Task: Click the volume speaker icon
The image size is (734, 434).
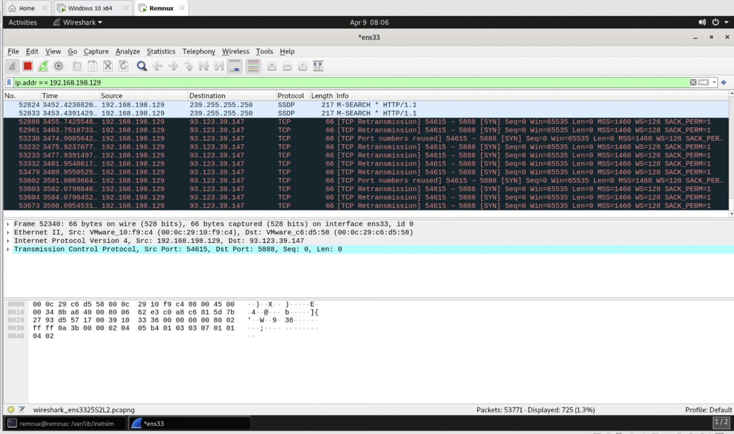Action: 702,22
